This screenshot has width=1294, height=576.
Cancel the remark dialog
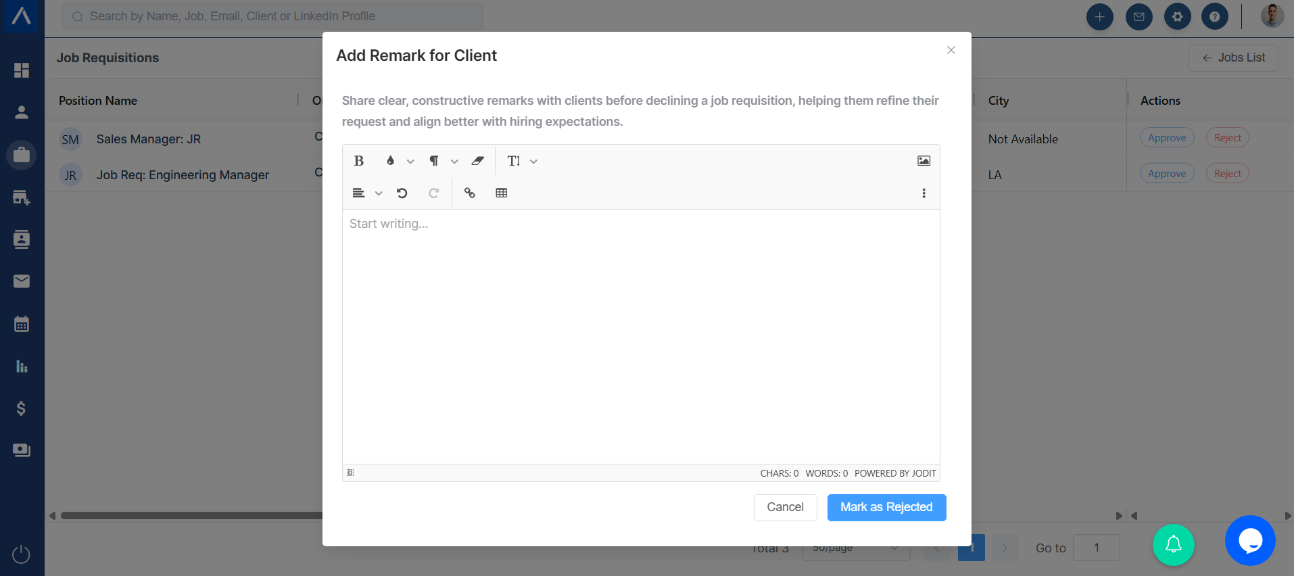coord(785,508)
